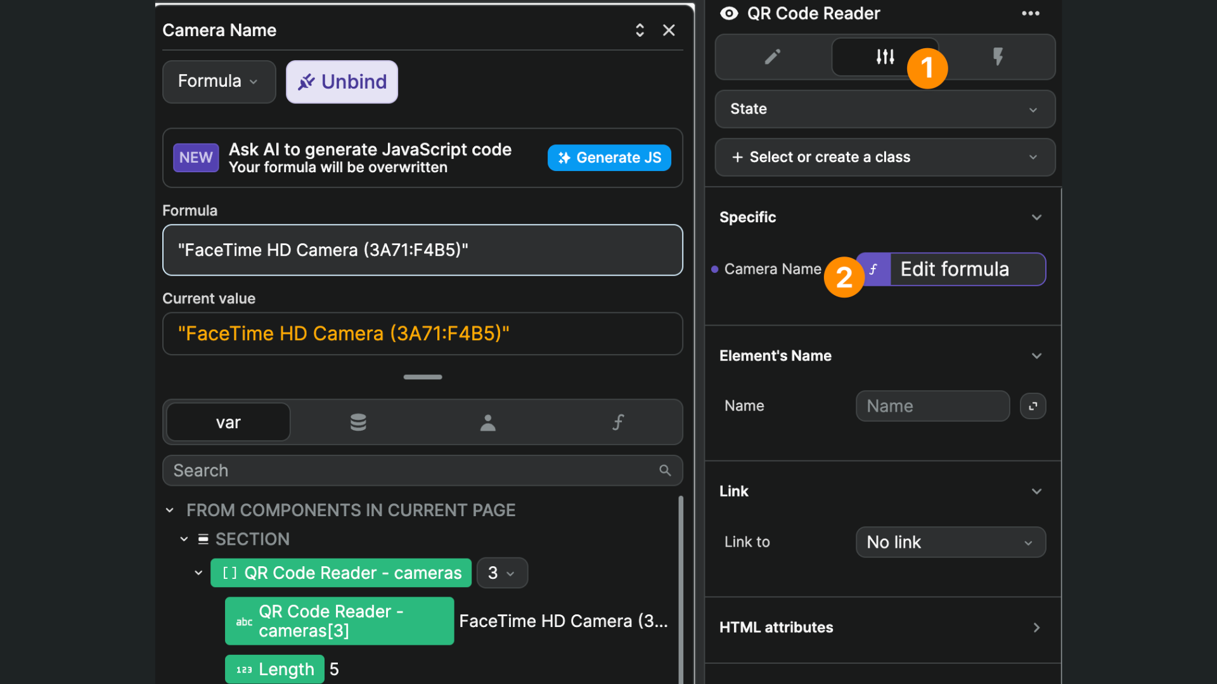The image size is (1217, 684).
Task: Open the No link dropdown
Action: tap(950, 542)
